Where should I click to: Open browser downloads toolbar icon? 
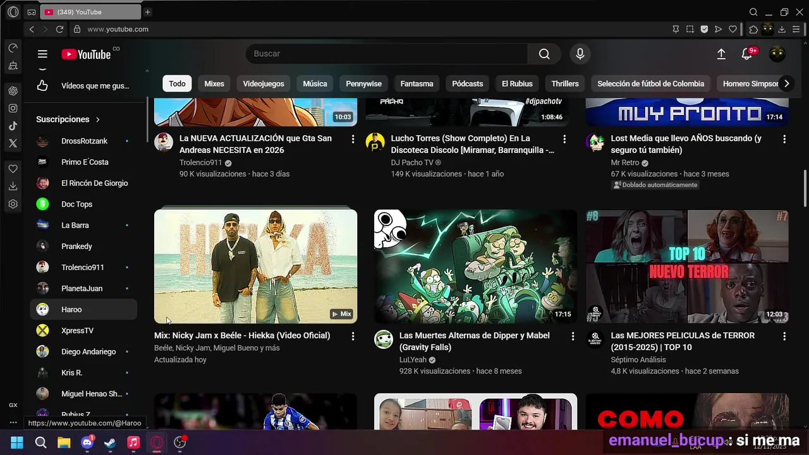click(782, 29)
